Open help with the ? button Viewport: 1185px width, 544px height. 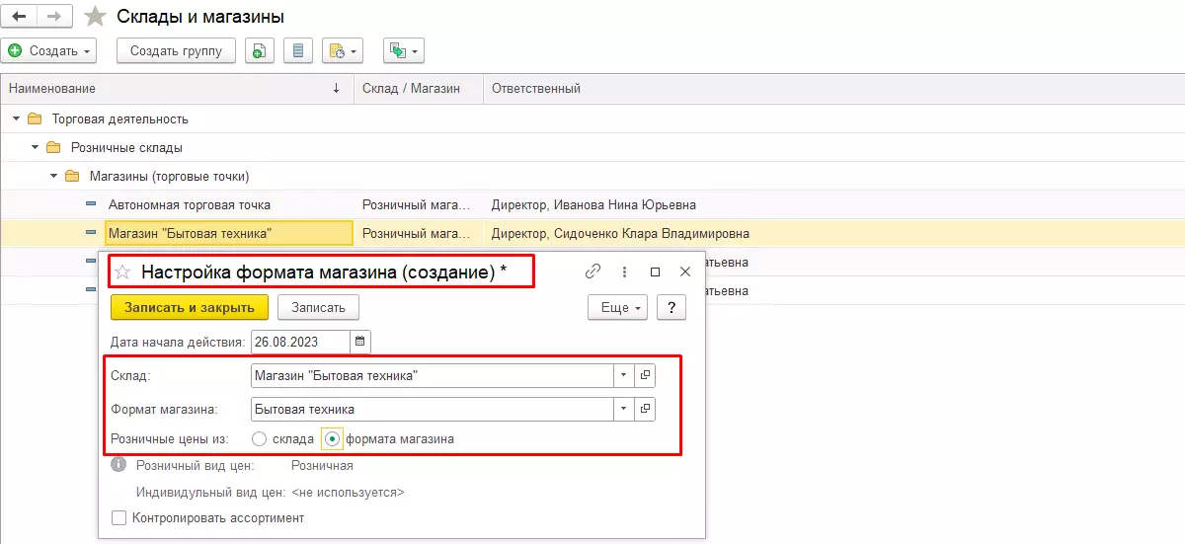(x=671, y=307)
